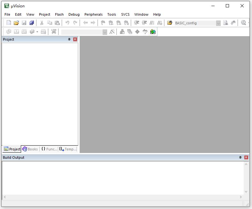Image resolution: width=252 pixels, height=209 pixels.
Task: Open the BASIC_config find dropdown
Action: tap(218, 23)
